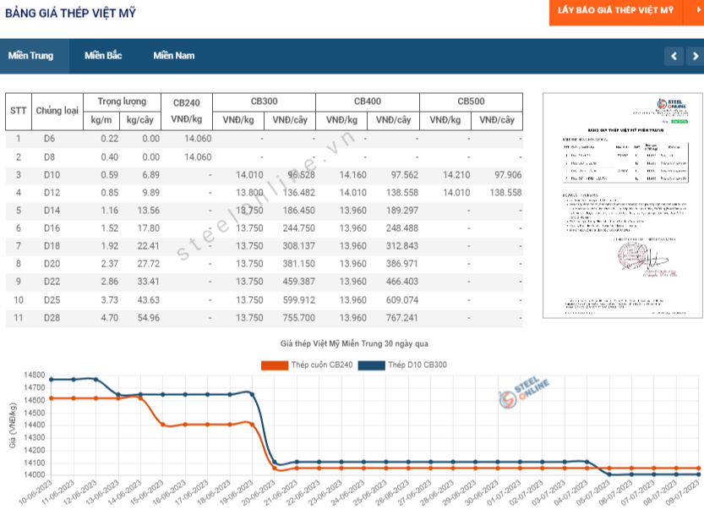Select the D28 row label

[x=52, y=318]
